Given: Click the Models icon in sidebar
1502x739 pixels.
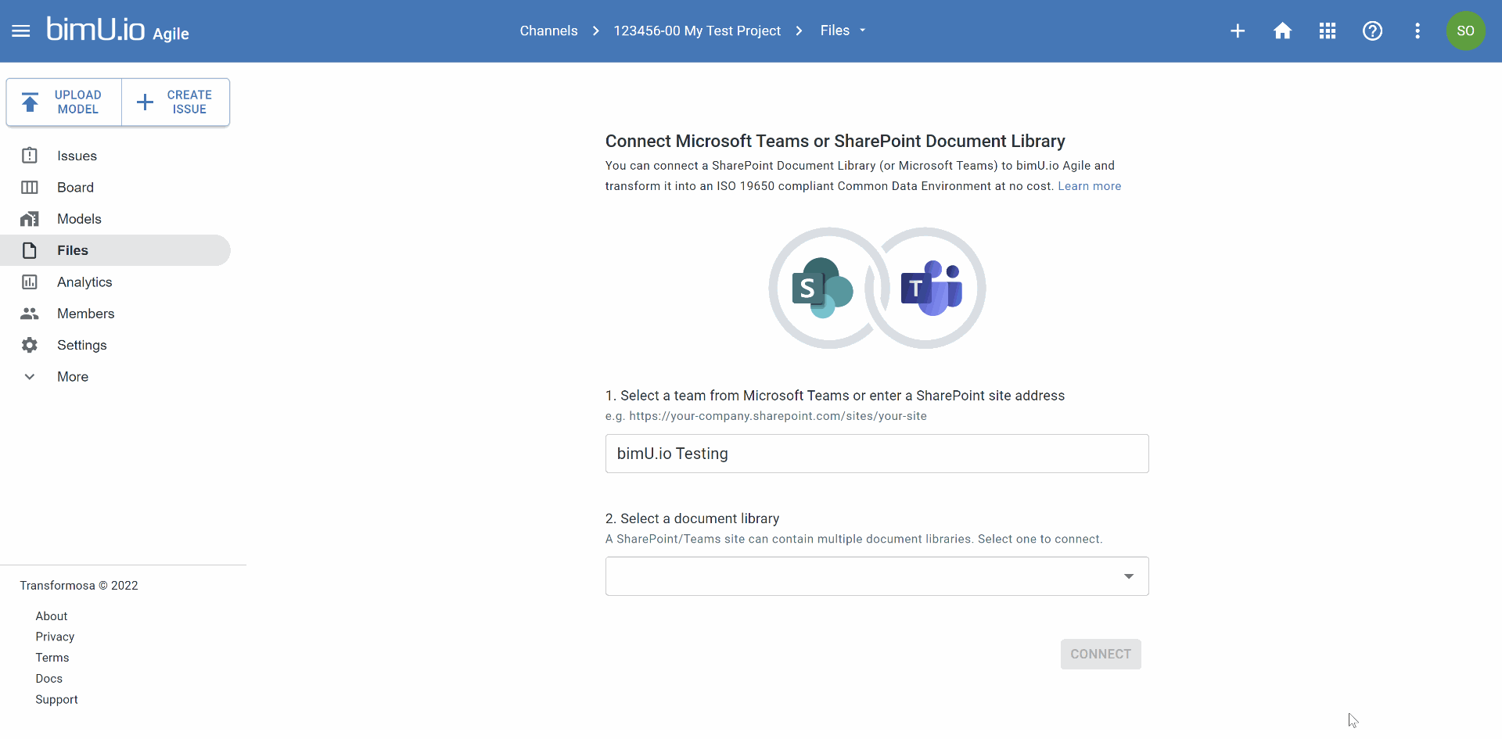Looking at the screenshot, I should [x=29, y=219].
